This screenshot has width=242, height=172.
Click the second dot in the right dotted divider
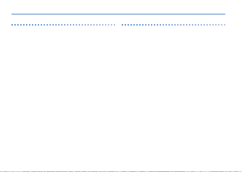(125, 25)
